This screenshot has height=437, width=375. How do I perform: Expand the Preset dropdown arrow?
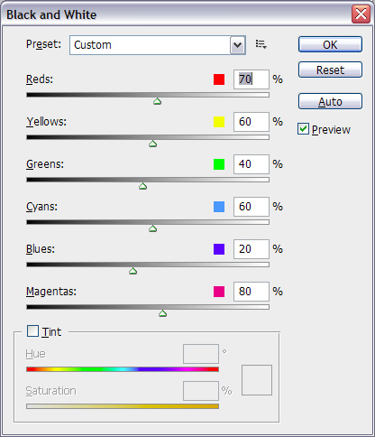238,45
